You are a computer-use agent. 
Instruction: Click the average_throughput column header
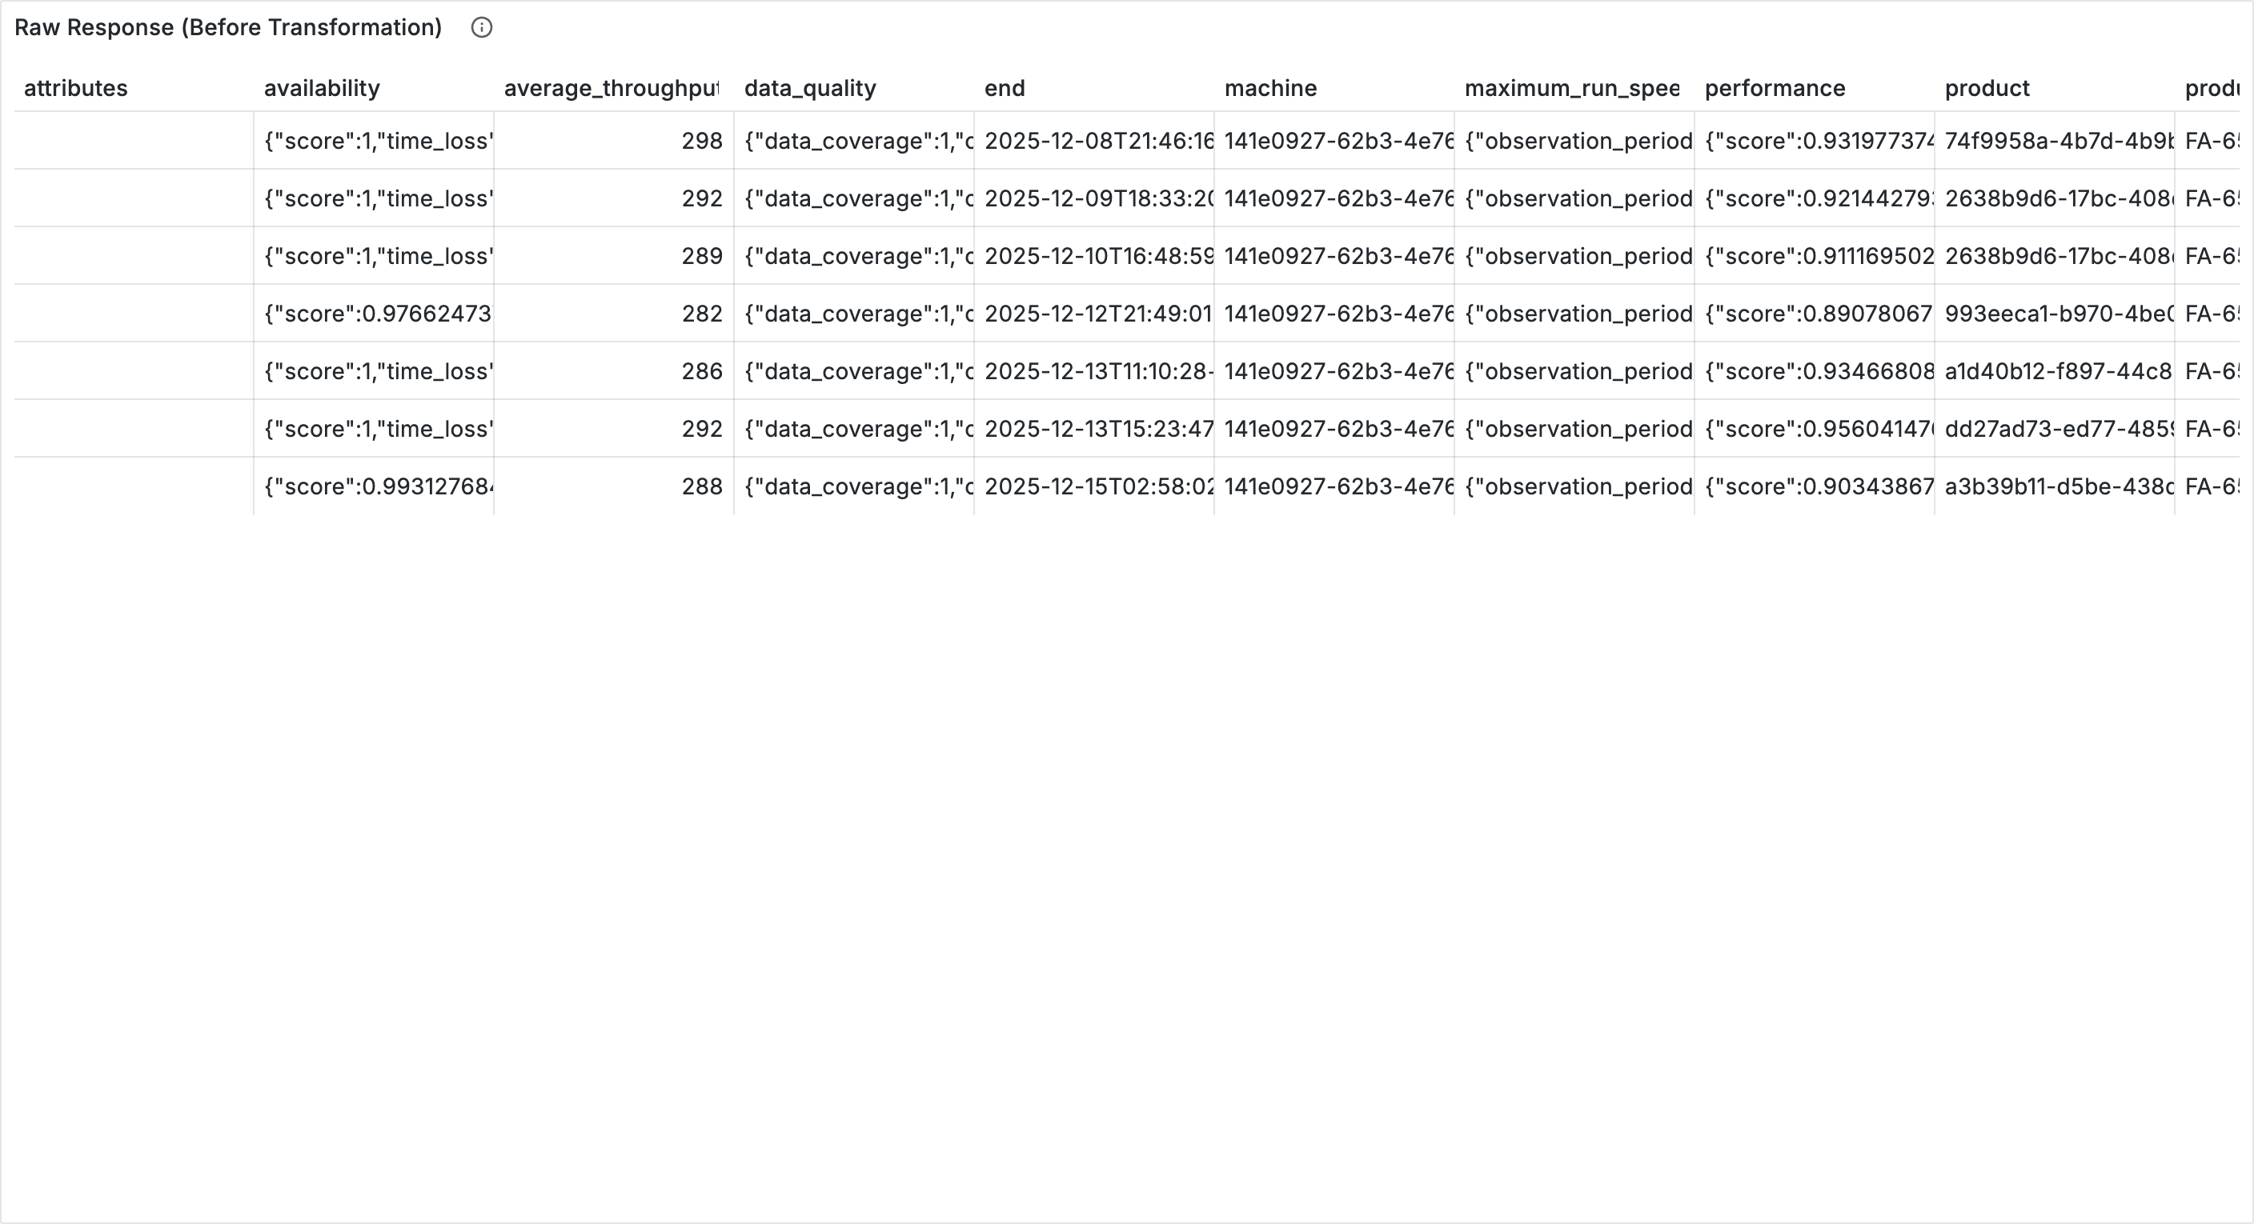611,88
